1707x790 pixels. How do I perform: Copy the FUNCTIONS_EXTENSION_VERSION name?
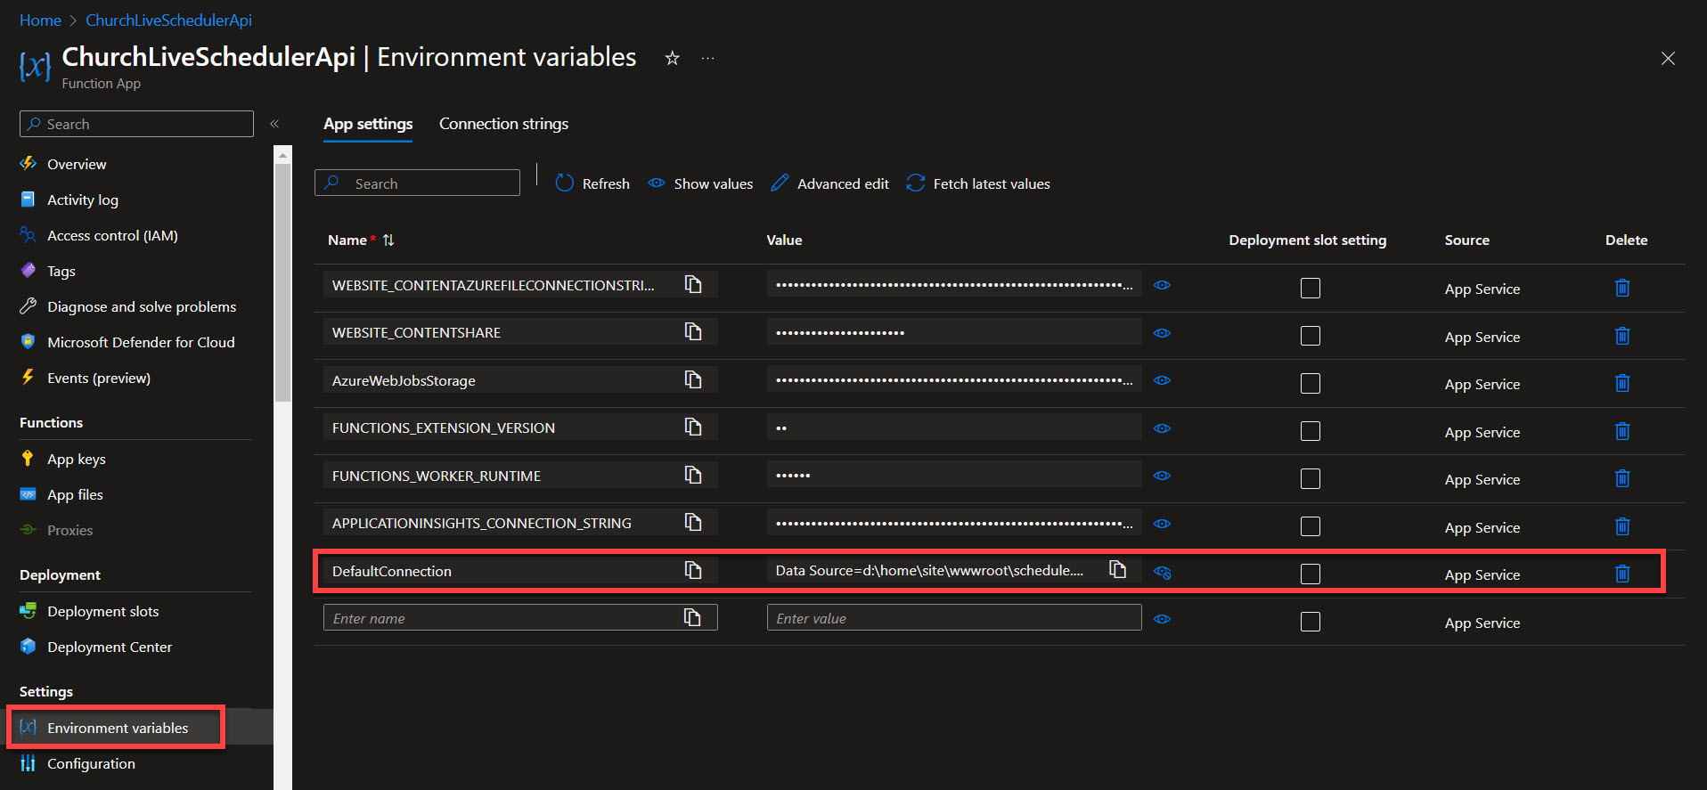[x=693, y=427]
